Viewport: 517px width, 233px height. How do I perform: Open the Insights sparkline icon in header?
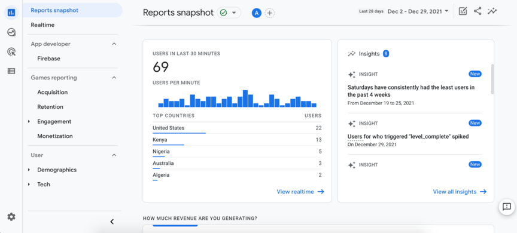[492, 11]
